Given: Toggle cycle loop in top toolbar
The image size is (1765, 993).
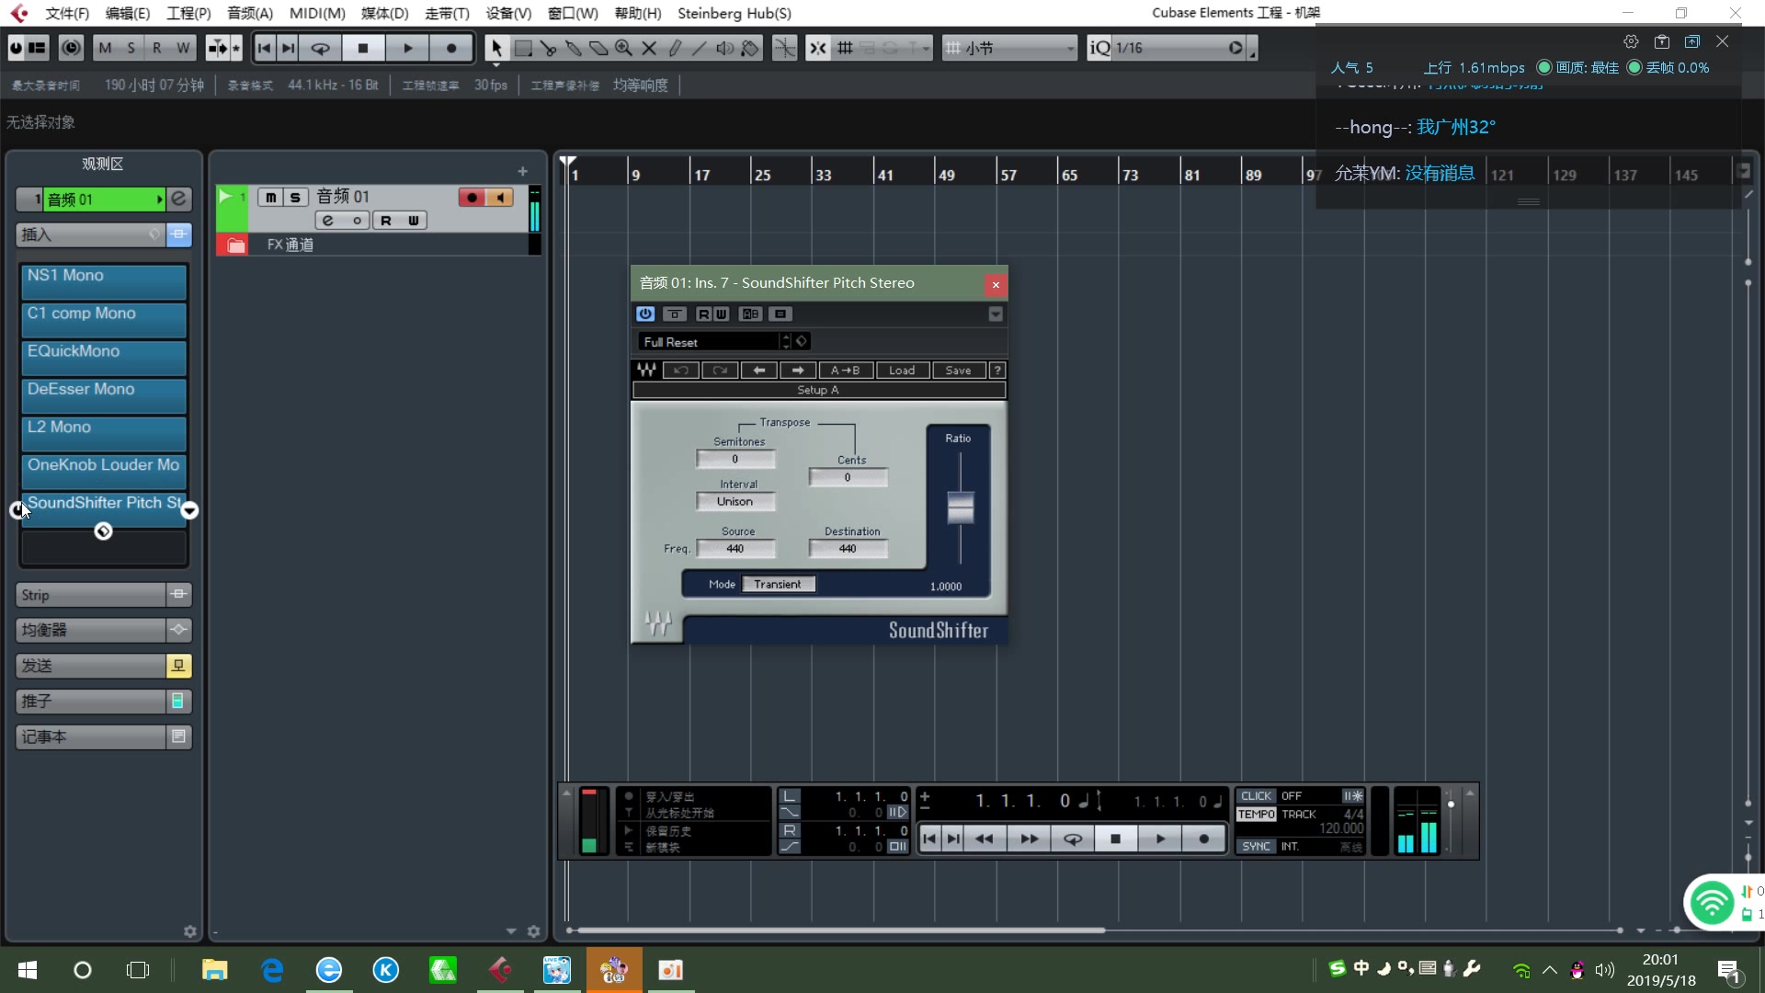Looking at the screenshot, I should (x=320, y=48).
